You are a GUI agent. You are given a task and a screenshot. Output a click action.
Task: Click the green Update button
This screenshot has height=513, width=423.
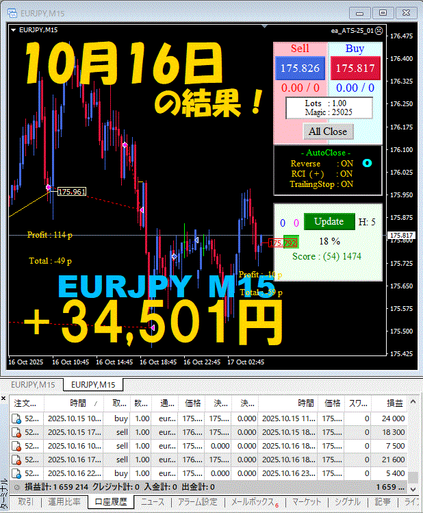click(x=329, y=221)
